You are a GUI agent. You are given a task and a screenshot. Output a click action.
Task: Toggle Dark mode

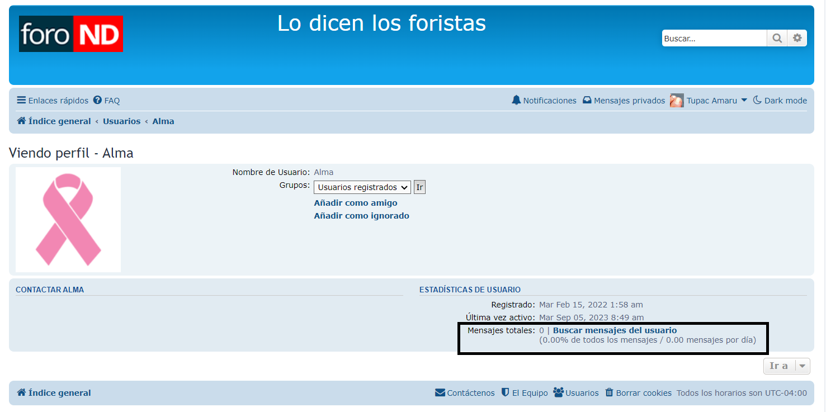780,101
